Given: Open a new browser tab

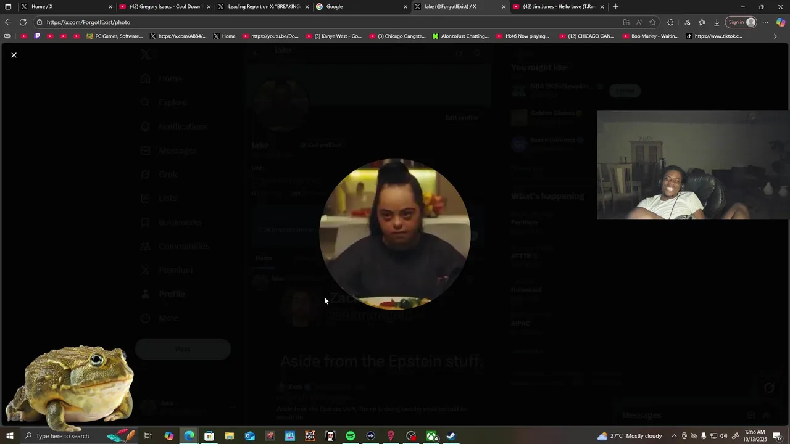Looking at the screenshot, I should pyautogui.click(x=616, y=7).
